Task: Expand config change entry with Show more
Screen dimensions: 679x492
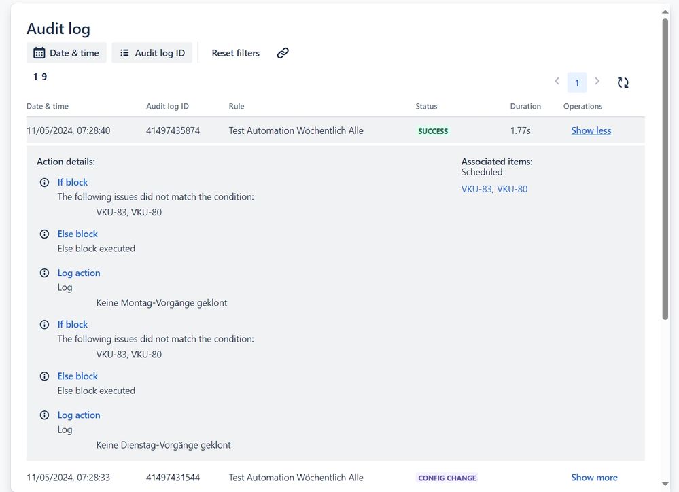Action: 594,477
